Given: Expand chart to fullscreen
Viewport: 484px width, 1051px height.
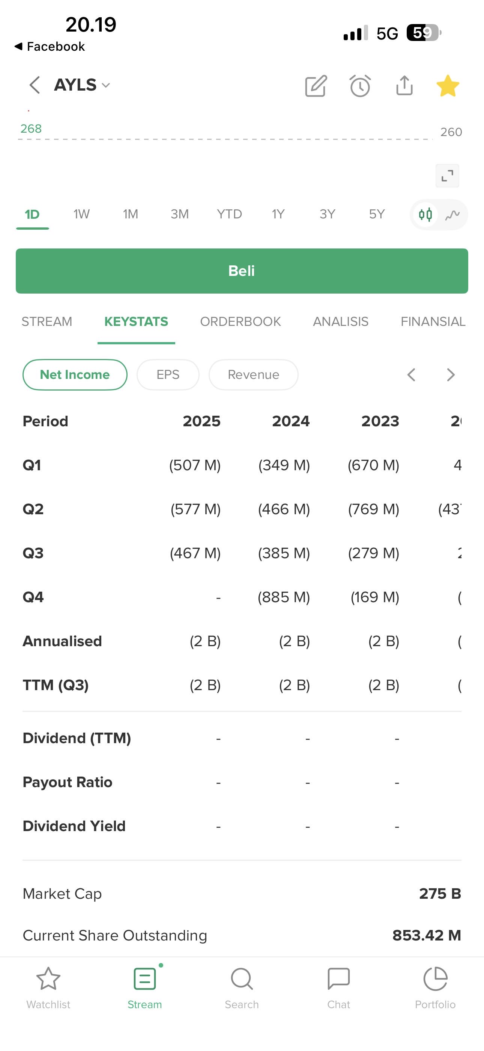Looking at the screenshot, I should [x=447, y=176].
